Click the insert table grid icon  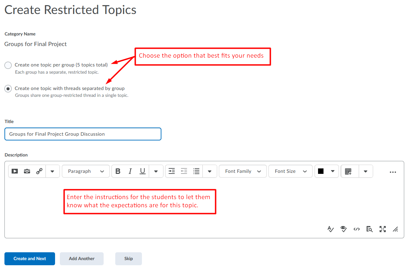(x=348, y=171)
